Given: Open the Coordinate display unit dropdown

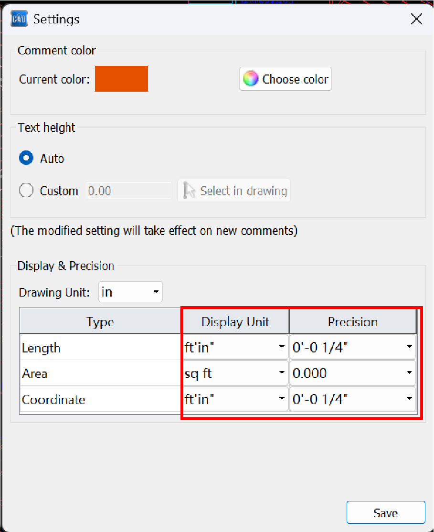Looking at the screenshot, I should 235,399.
